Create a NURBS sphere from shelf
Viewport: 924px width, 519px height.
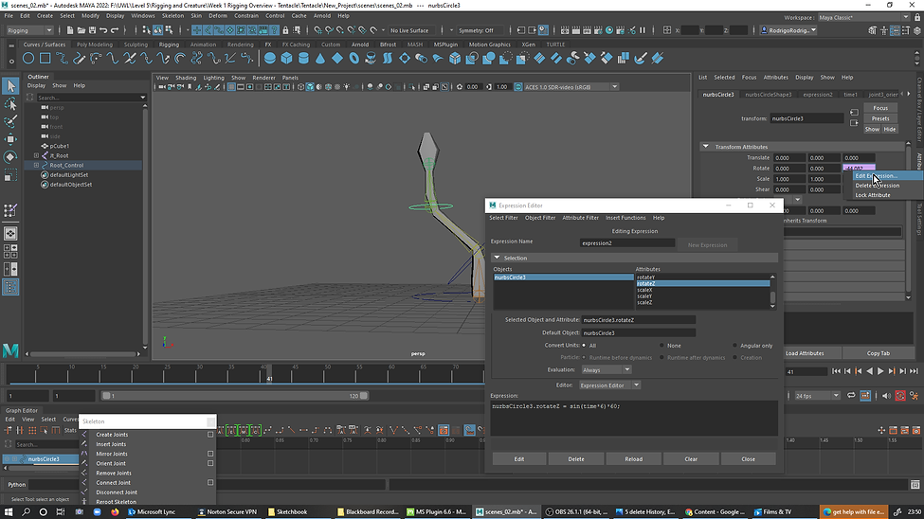(270, 59)
